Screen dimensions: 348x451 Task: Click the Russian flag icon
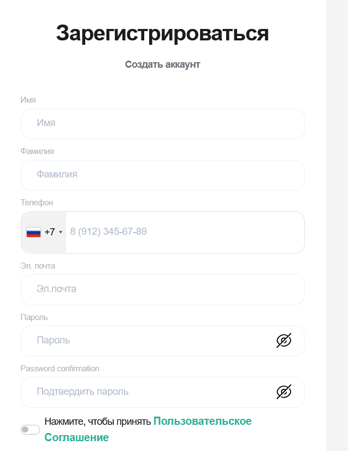coord(33,232)
